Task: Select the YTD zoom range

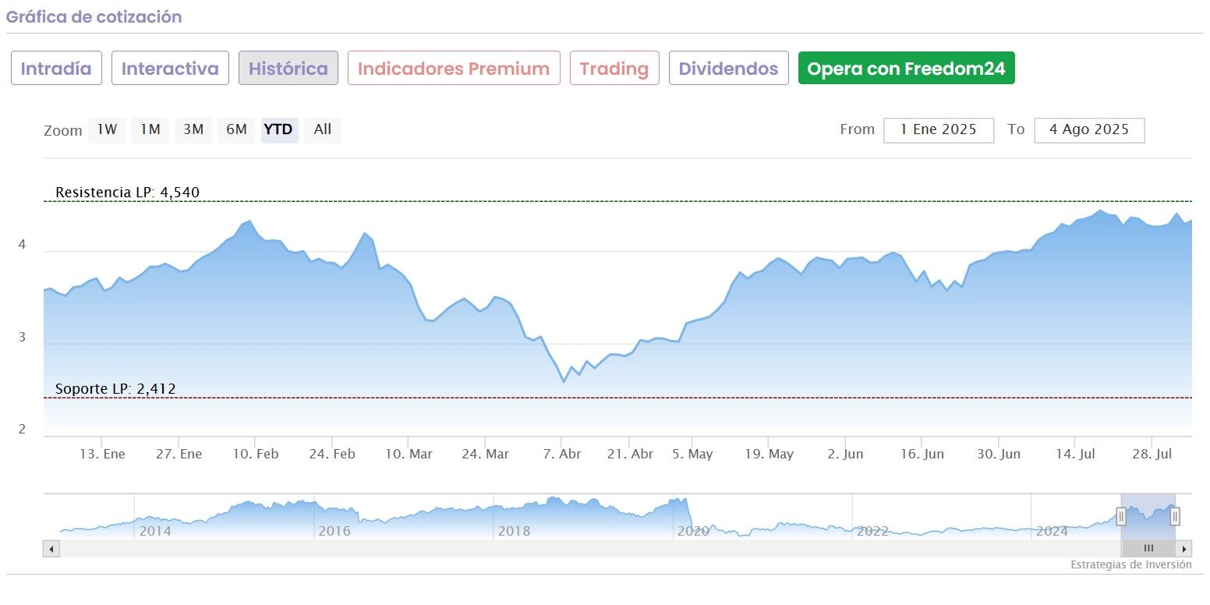Action: 278,129
